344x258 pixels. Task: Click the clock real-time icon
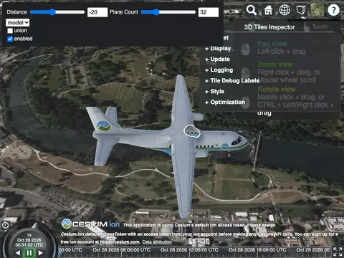[5, 225]
